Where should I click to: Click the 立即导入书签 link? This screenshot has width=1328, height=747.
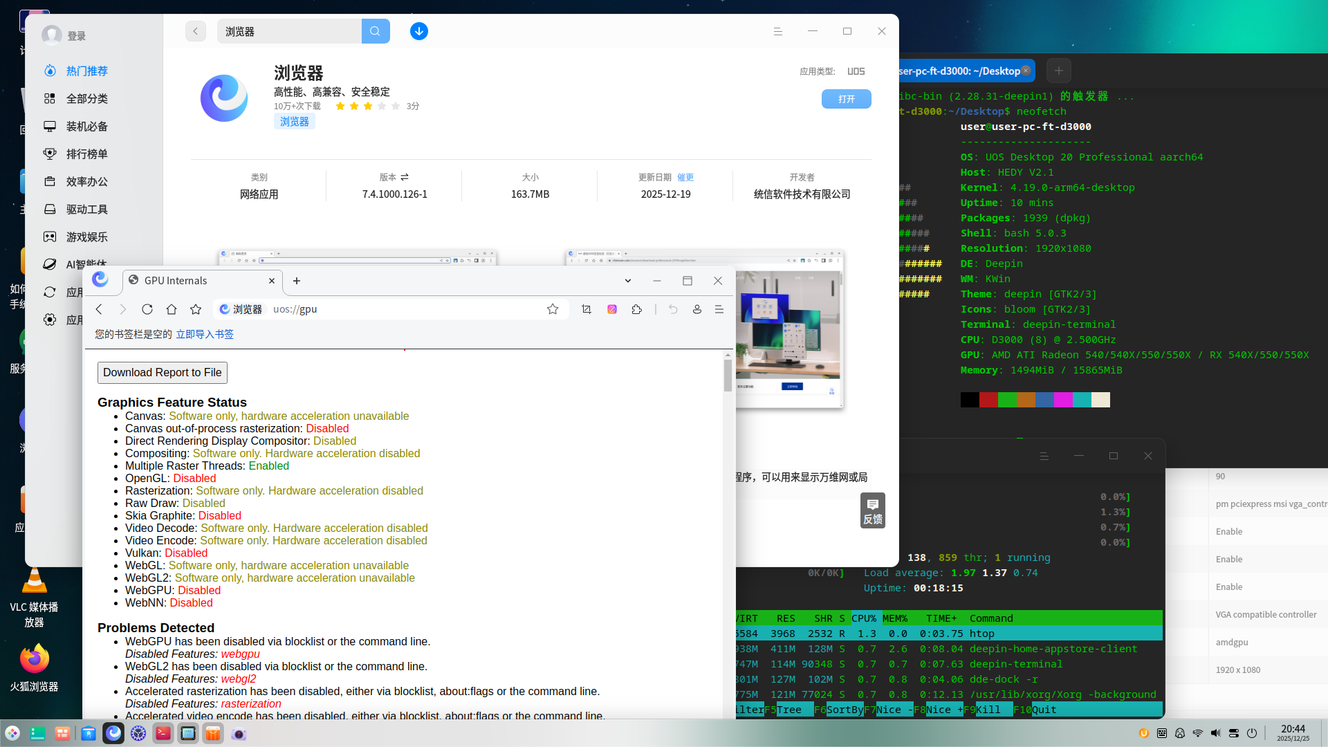pyautogui.click(x=205, y=334)
